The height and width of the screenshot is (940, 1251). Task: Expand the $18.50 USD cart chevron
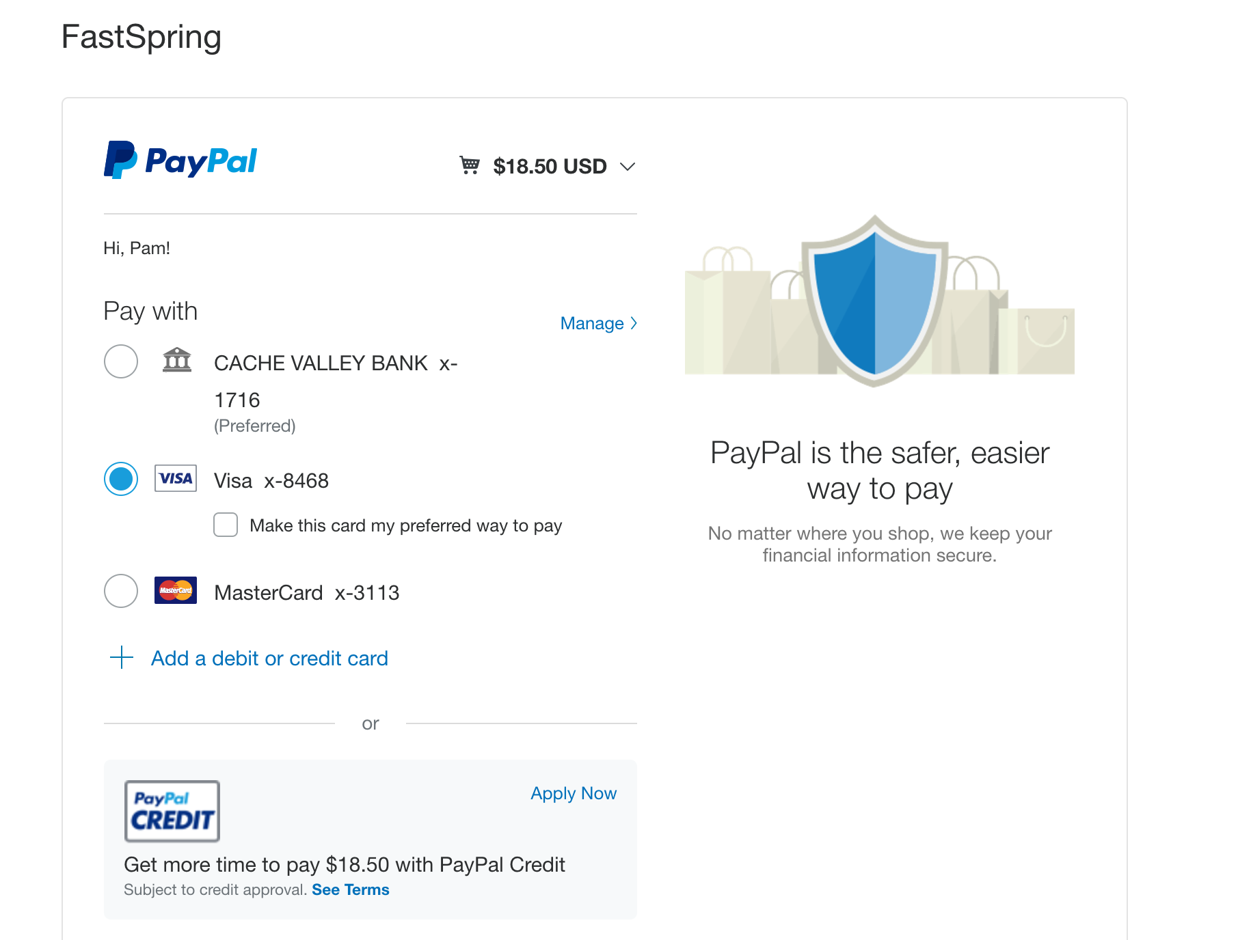[x=628, y=167]
